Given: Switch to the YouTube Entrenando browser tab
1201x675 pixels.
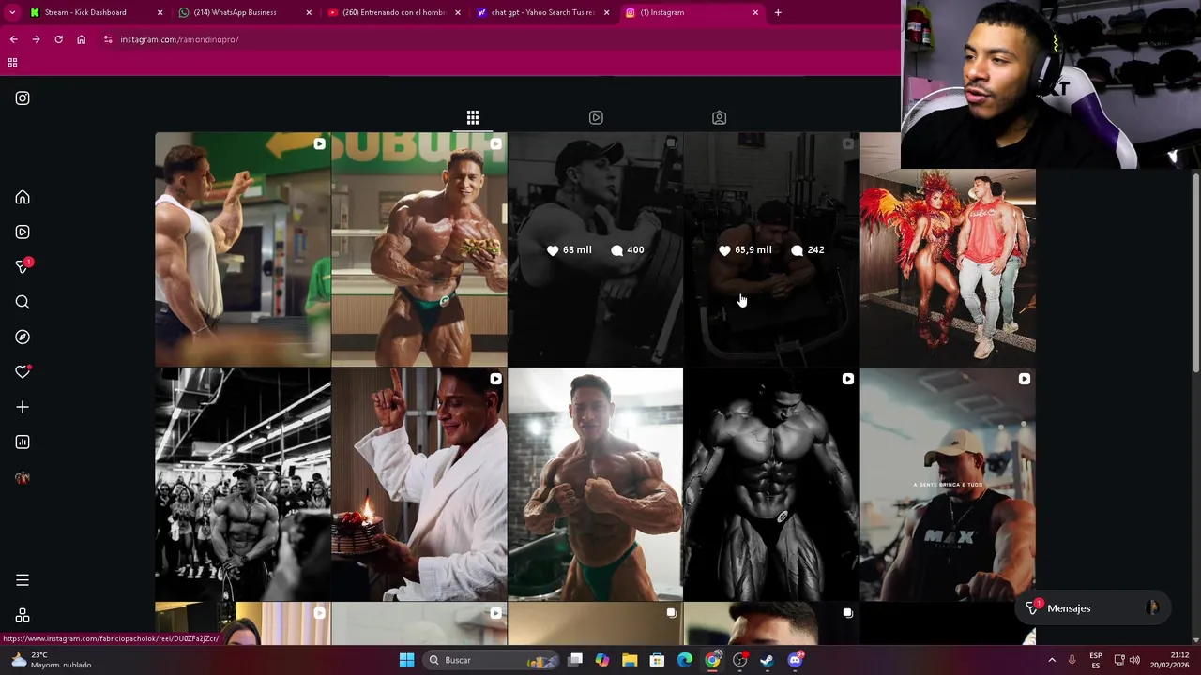Looking at the screenshot, I should pos(395,12).
